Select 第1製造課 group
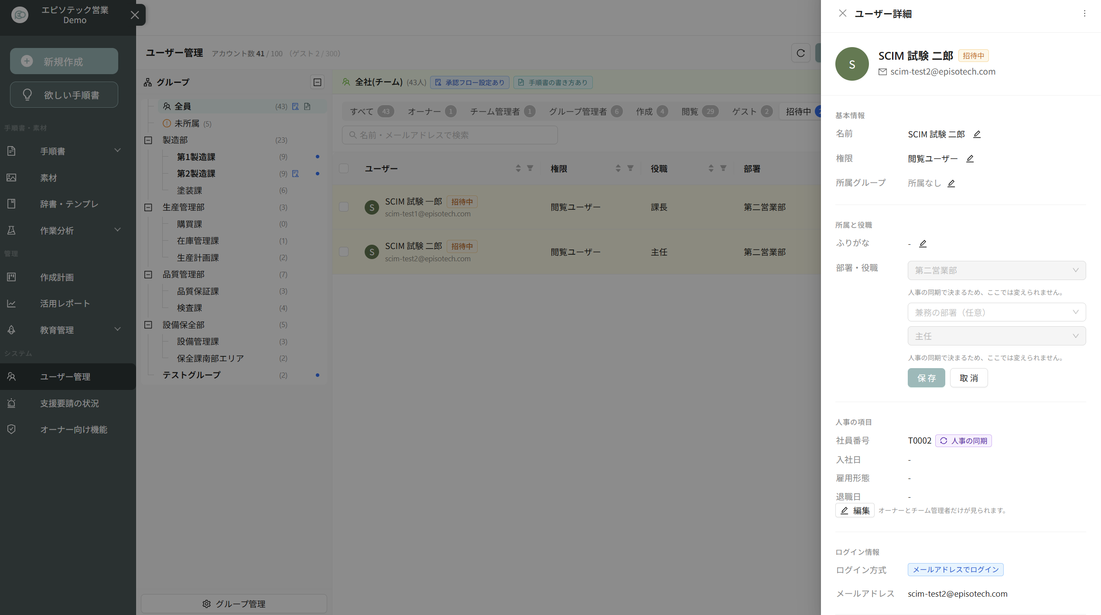 [196, 157]
